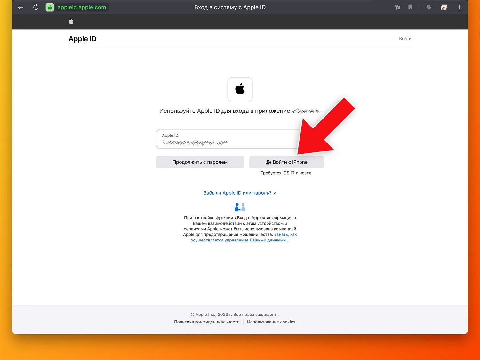The image size is (480, 360).
Task: Go back using the browser back arrow
Action: pos(20,7)
